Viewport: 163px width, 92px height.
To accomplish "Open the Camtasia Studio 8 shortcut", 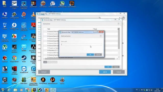I will 14,16.
